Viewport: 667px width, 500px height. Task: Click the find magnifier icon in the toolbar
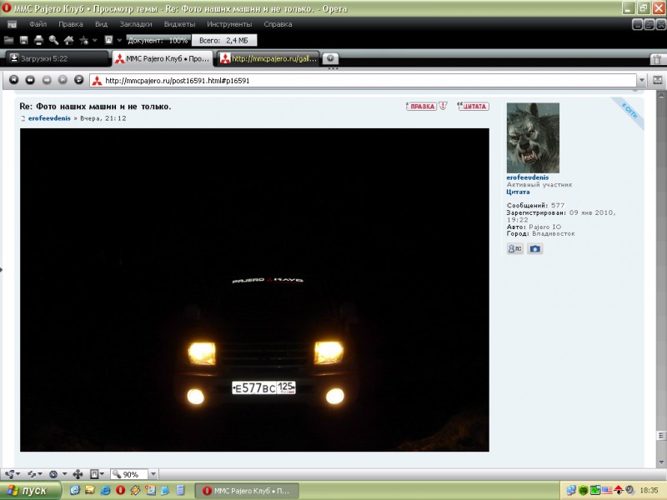point(53,40)
